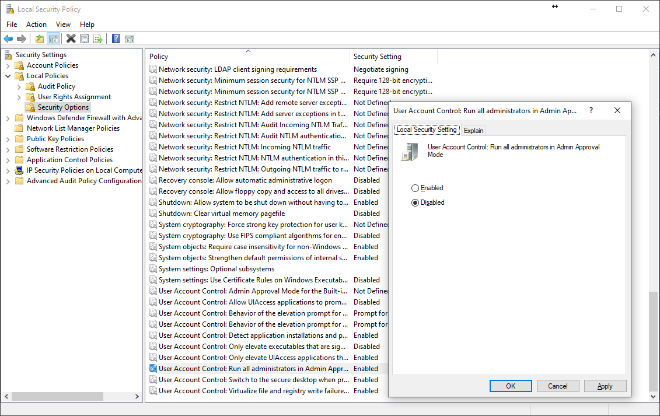Select the Disabled radio button
The height and width of the screenshot is (416, 660).
[x=415, y=203]
